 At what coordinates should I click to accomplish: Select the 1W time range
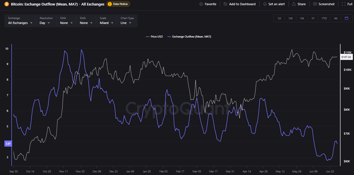click(x=290, y=18)
